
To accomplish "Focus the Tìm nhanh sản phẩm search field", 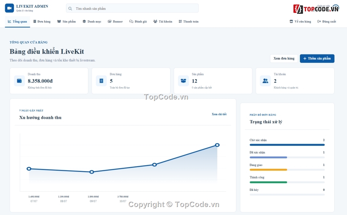I will 132,8.
